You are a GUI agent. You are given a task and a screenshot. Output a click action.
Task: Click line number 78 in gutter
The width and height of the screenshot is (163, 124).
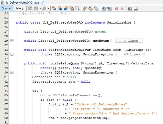tap(6, 63)
